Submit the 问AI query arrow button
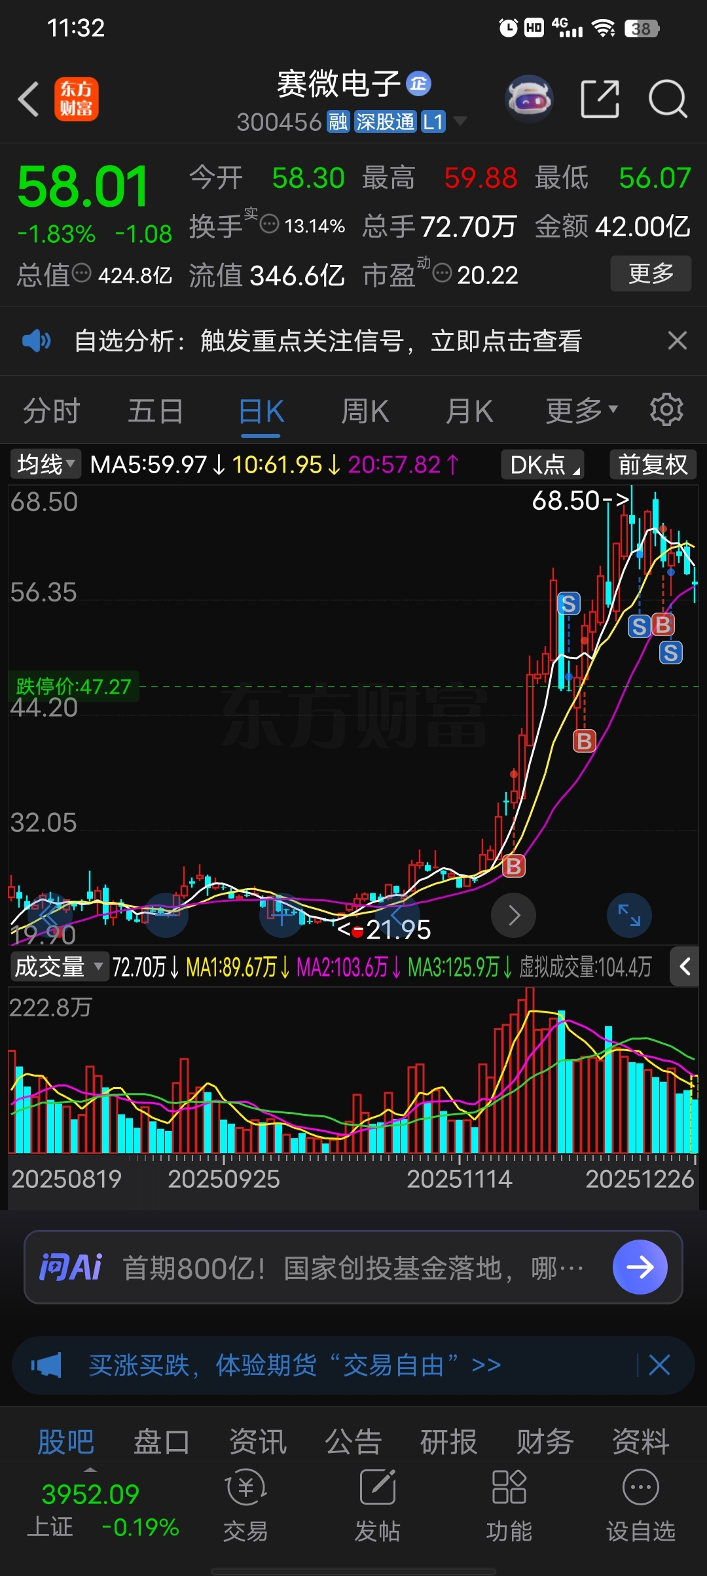The height and width of the screenshot is (1576, 707). pos(640,1267)
